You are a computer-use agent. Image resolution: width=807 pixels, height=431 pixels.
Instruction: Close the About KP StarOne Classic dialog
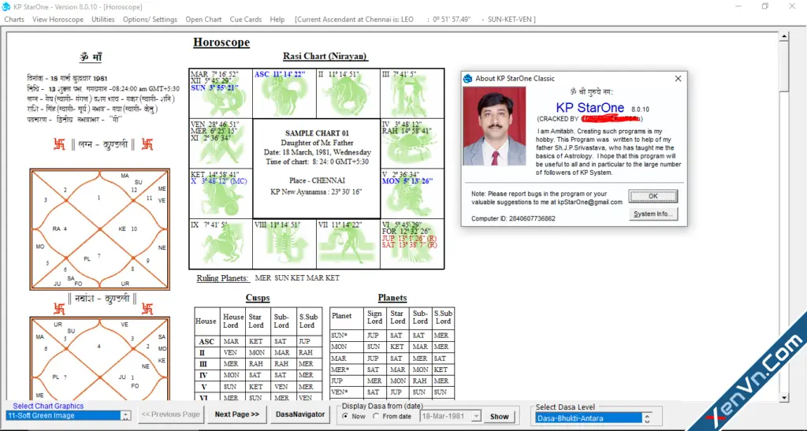pyautogui.click(x=678, y=79)
